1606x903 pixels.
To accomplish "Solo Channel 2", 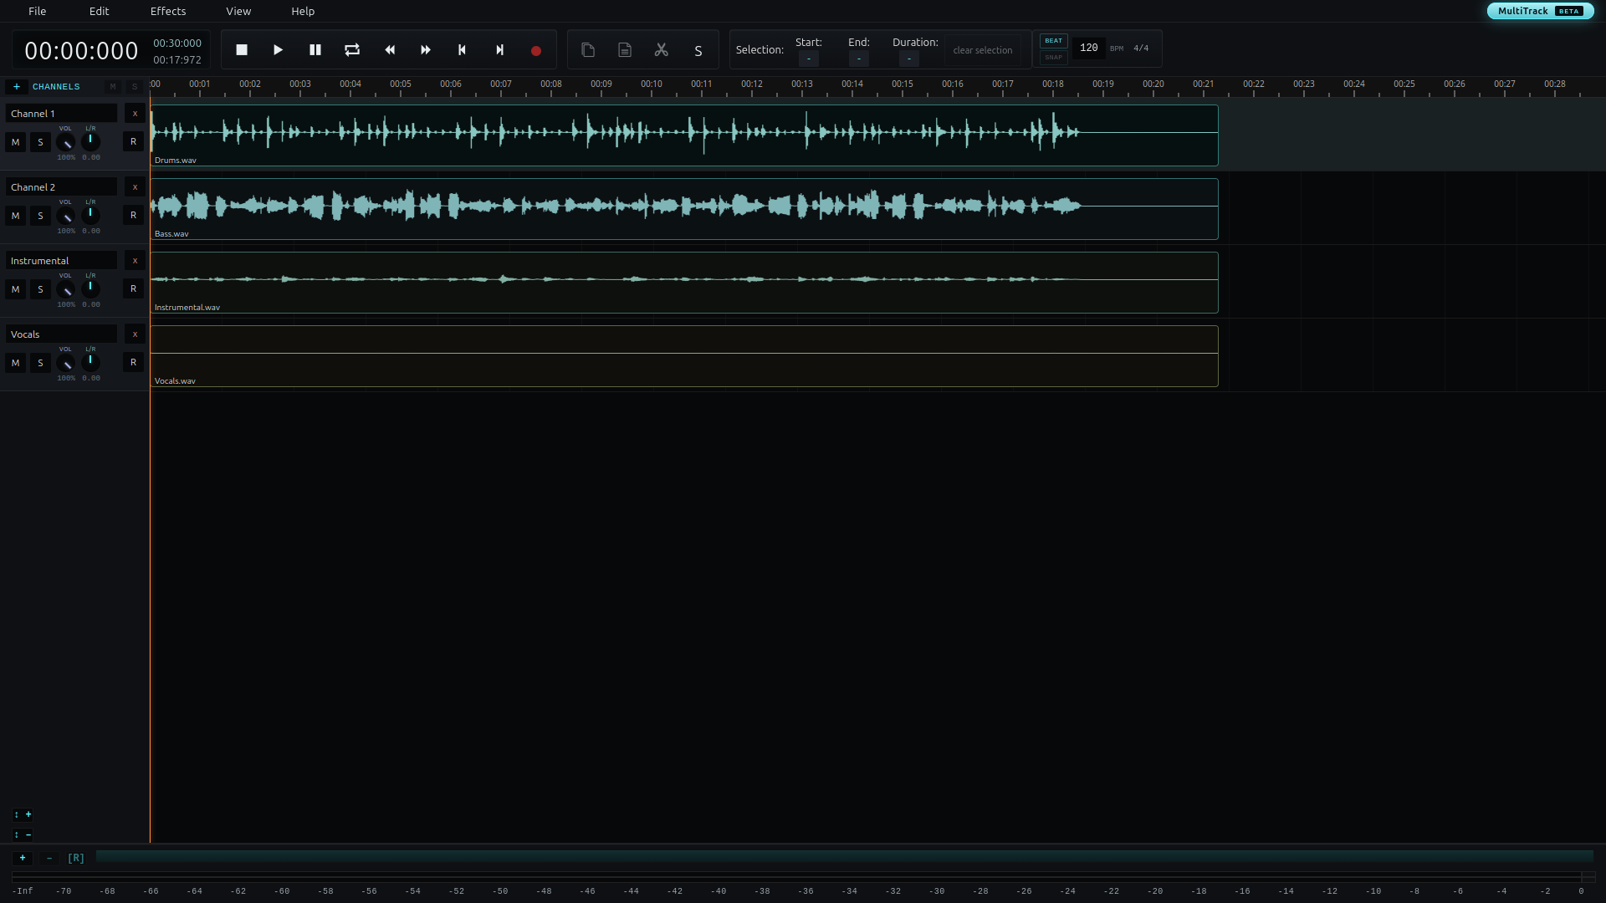I will click(40, 216).
